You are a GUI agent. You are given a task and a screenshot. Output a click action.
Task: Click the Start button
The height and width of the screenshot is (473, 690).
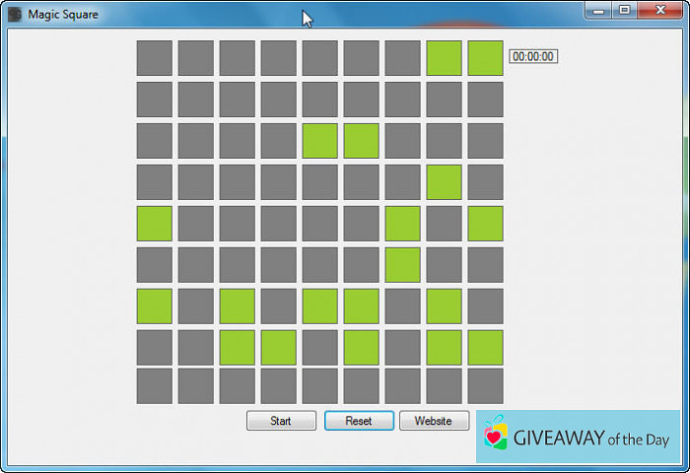pyautogui.click(x=281, y=421)
